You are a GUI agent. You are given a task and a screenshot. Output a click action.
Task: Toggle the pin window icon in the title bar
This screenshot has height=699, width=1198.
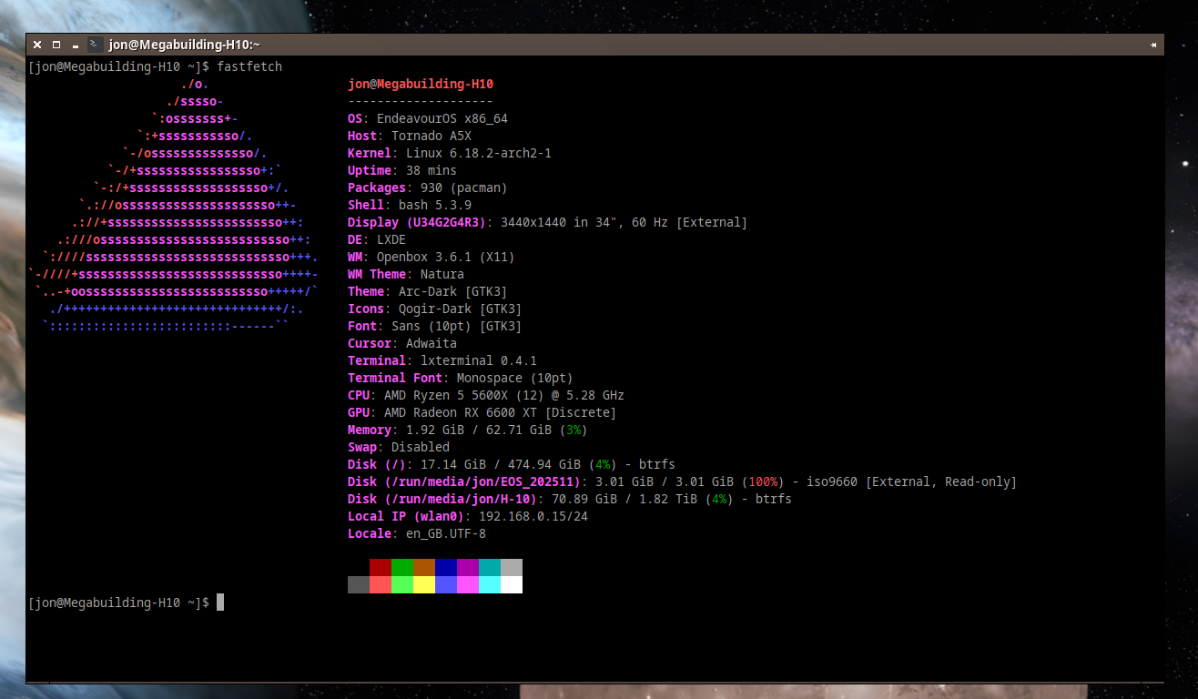(1153, 45)
